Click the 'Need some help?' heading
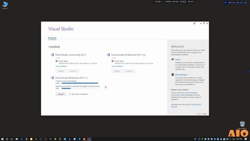The image size is (250, 141). 180,90
